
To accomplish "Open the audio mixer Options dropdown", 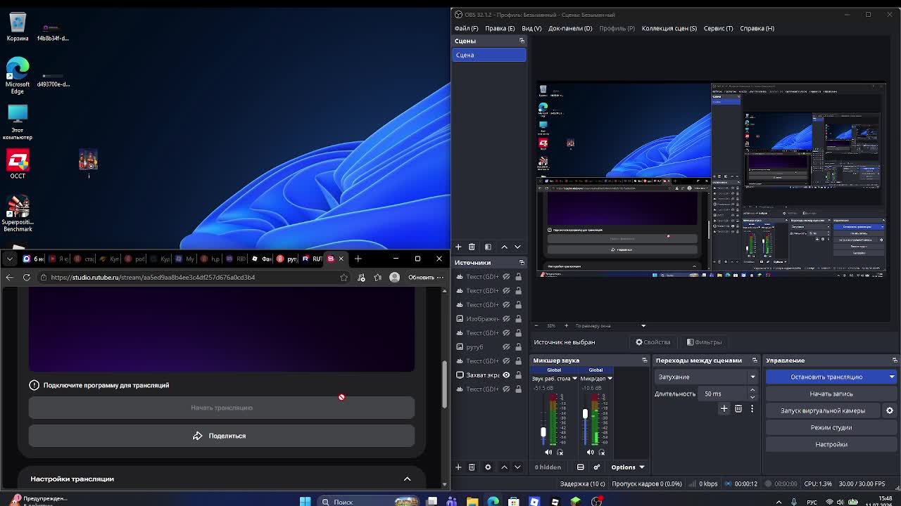I will [x=627, y=467].
